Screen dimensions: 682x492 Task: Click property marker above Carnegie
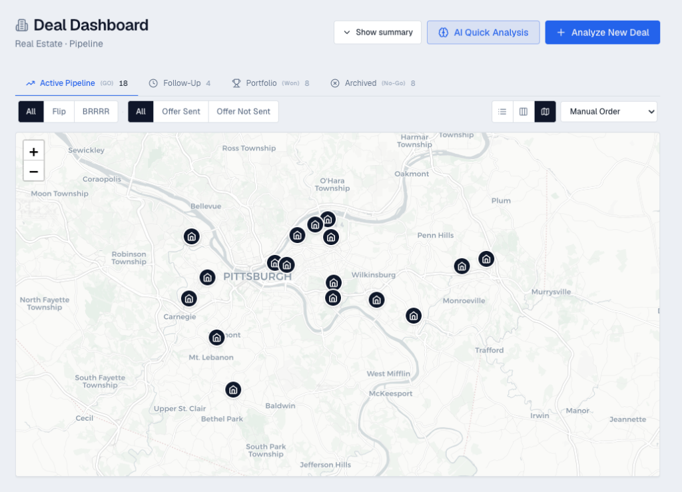[188, 298]
